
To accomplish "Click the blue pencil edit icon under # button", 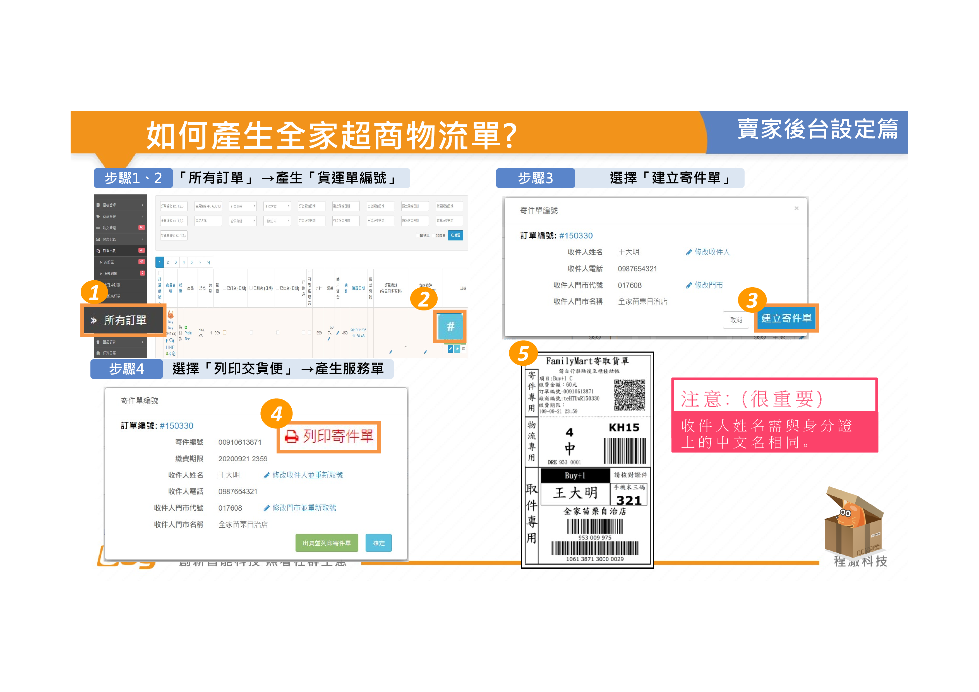I will [x=450, y=349].
